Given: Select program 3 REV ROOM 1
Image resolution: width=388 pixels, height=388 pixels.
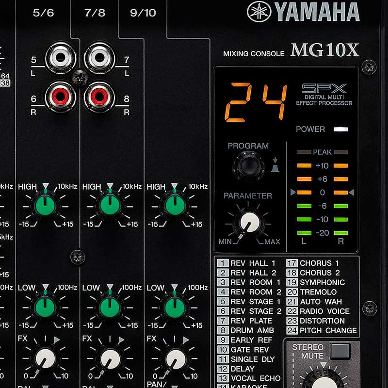Looking at the screenshot, I should point(249,282).
